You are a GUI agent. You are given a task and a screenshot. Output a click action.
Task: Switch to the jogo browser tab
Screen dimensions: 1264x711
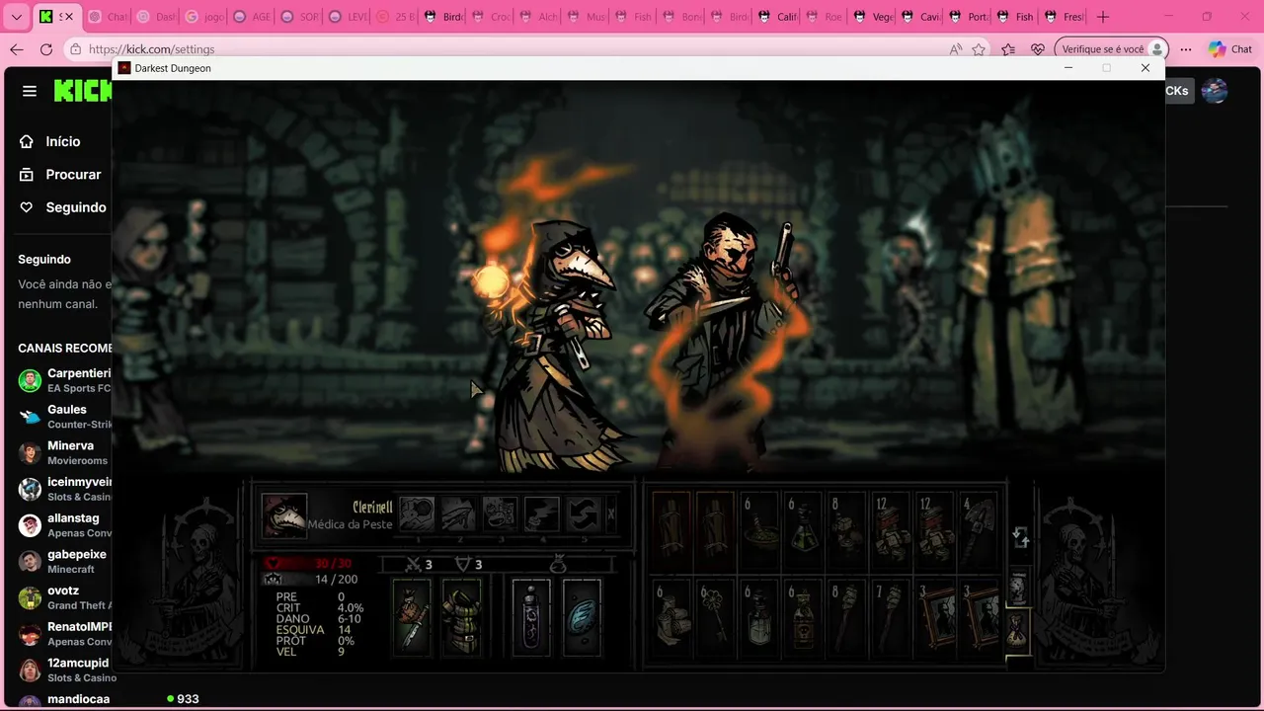pyautogui.click(x=203, y=17)
